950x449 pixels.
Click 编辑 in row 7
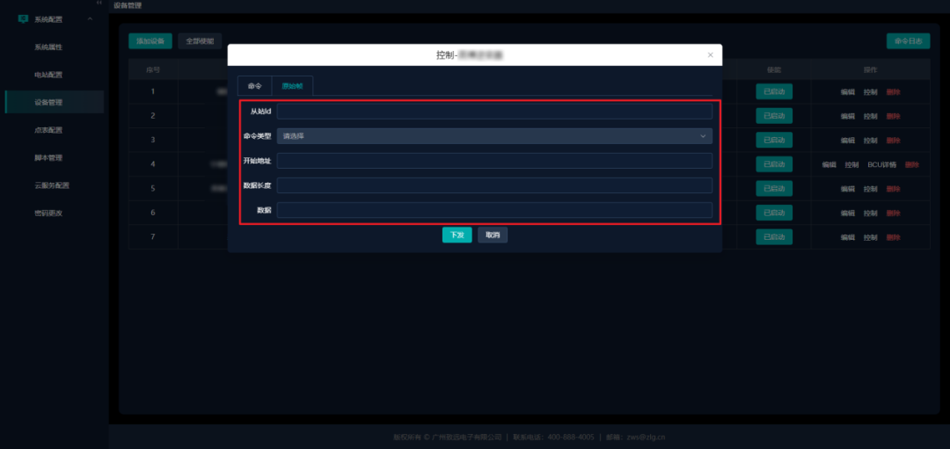pyautogui.click(x=848, y=237)
